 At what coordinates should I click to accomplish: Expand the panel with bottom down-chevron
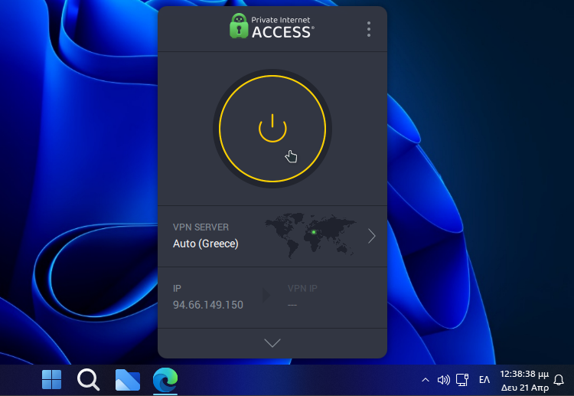point(272,343)
